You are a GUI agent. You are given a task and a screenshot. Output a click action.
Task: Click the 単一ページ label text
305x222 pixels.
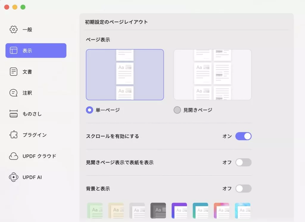click(108, 110)
